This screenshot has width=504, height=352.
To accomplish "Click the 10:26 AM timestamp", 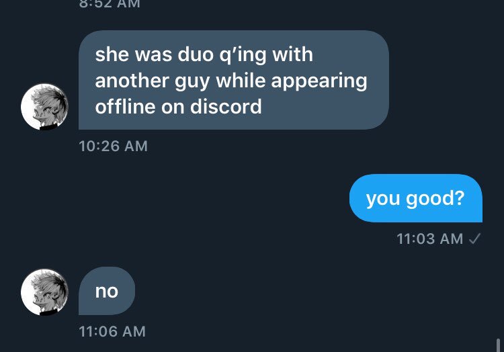I will (113, 146).
